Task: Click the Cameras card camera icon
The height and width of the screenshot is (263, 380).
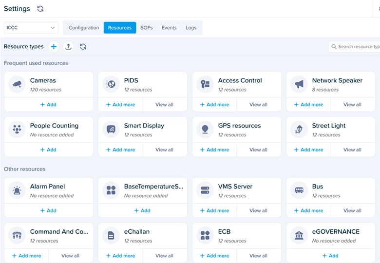Action: click(17, 84)
